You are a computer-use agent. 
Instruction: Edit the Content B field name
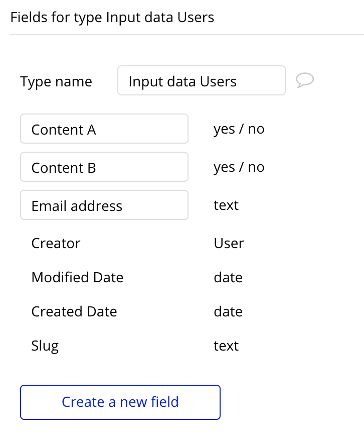coord(104,167)
